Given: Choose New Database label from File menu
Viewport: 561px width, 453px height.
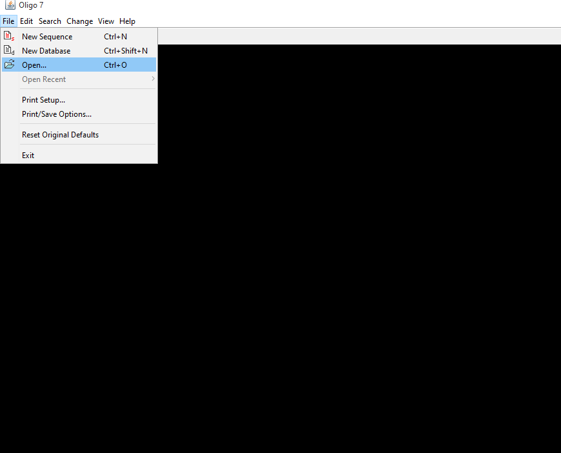Looking at the screenshot, I should point(46,51).
